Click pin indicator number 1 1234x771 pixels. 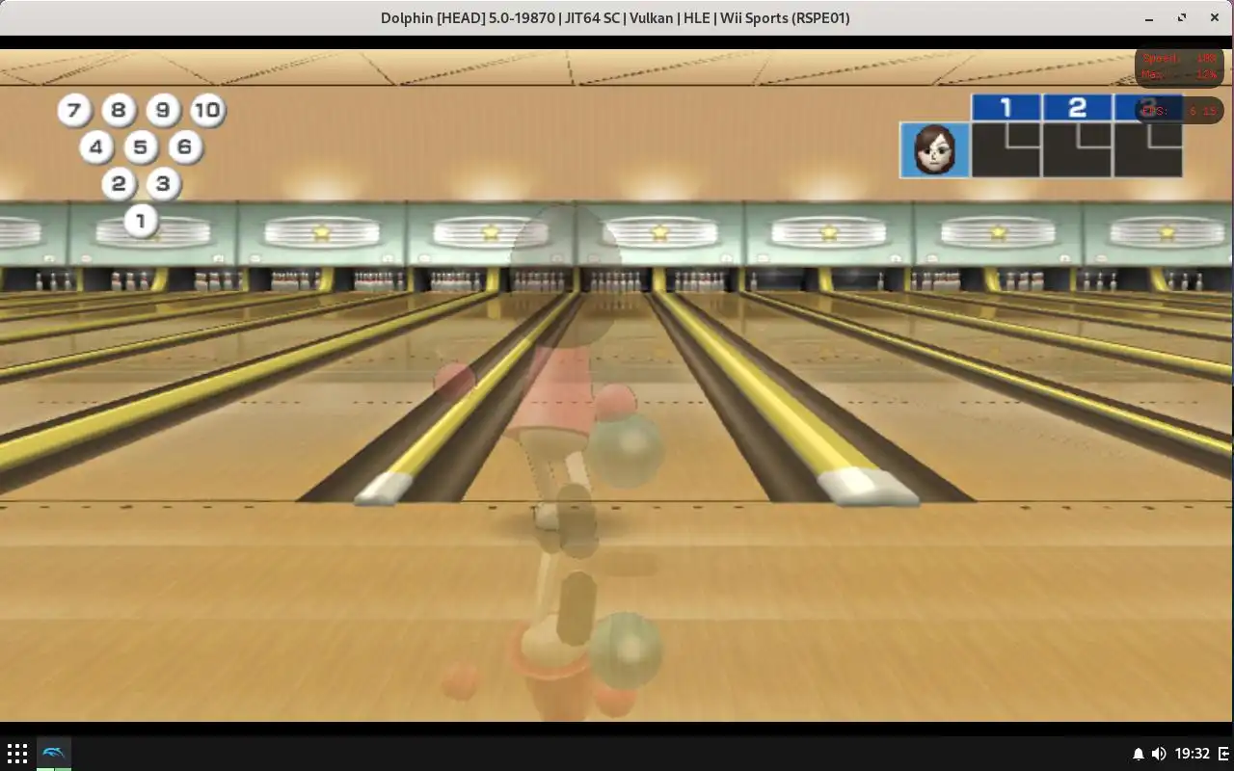tap(141, 222)
